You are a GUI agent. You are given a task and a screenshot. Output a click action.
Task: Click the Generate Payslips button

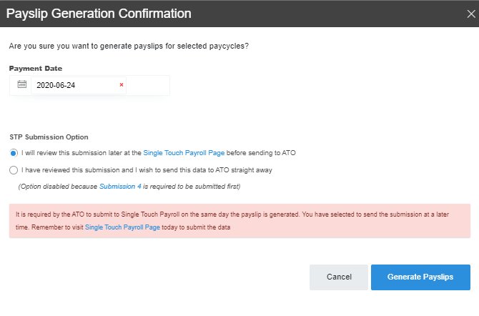[x=420, y=277]
